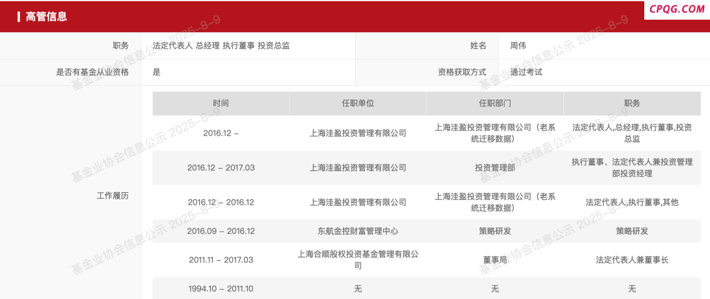The height and width of the screenshot is (299, 710).
Task: Click the 姓名 field label
Action: (x=478, y=46)
